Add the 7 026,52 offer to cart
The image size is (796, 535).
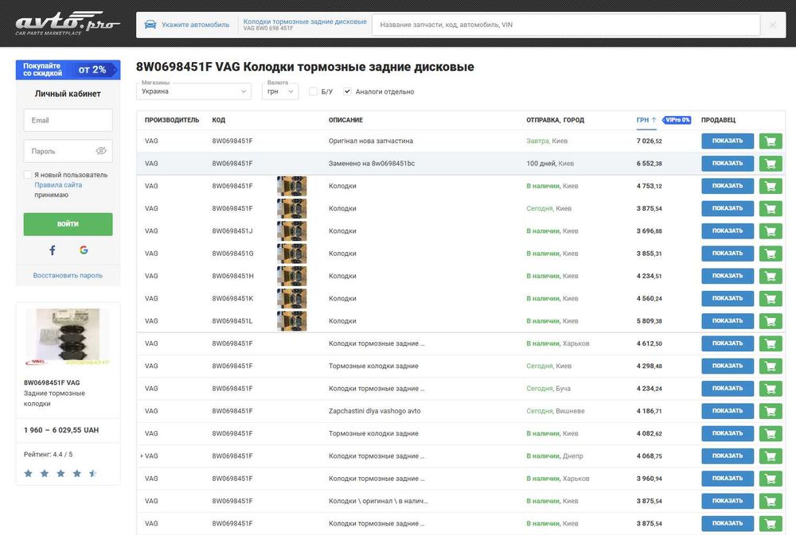(770, 141)
